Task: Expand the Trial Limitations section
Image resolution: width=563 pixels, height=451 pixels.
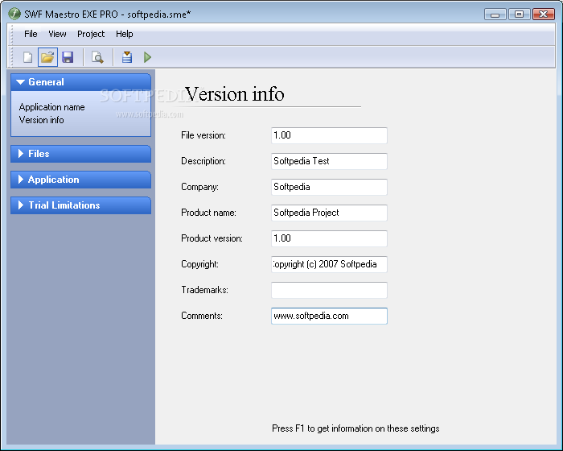Action: coord(80,205)
